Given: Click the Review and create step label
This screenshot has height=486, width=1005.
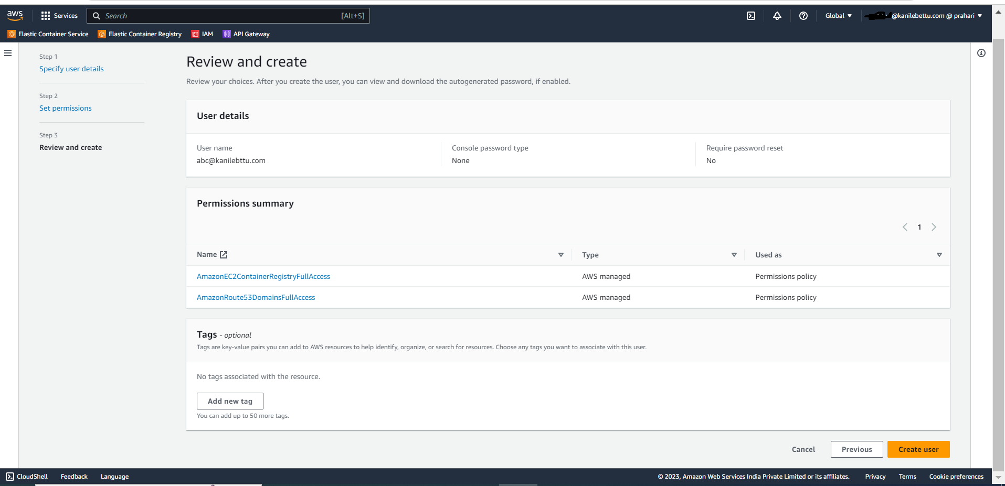Looking at the screenshot, I should pos(71,147).
